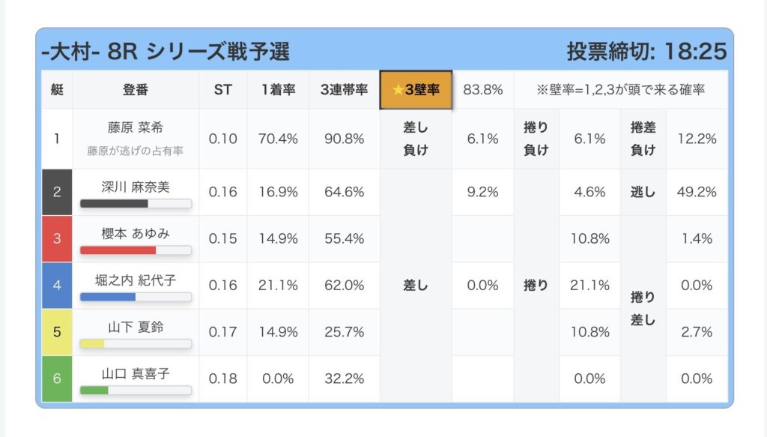Click racer 深川 麻奈美 name
Image resolution: width=767 pixels, height=437 pixels.
point(136,187)
